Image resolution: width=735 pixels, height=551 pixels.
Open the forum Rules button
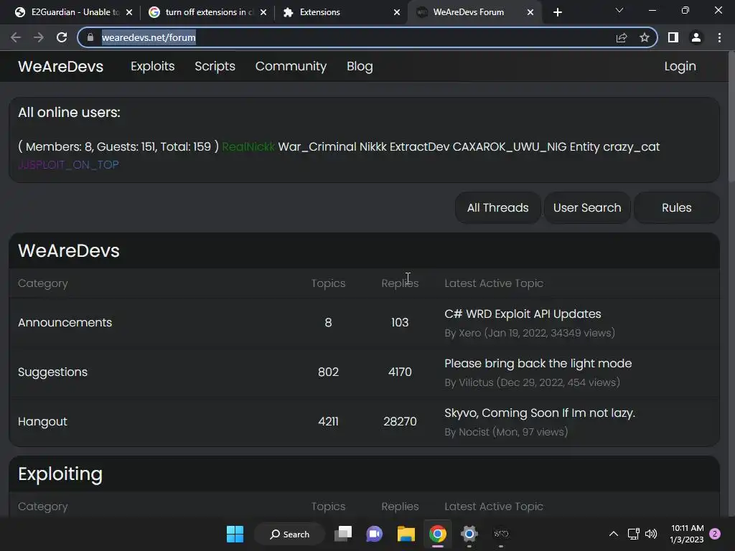(x=676, y=207)
